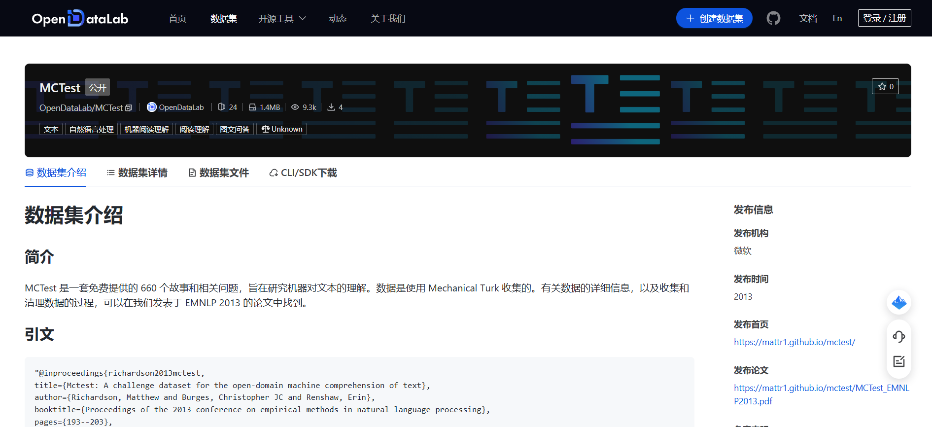The height and width of the screenshot is (427, 932).
Task: Open 数据集 in navigation bar
Action: (x=224, y=18)
